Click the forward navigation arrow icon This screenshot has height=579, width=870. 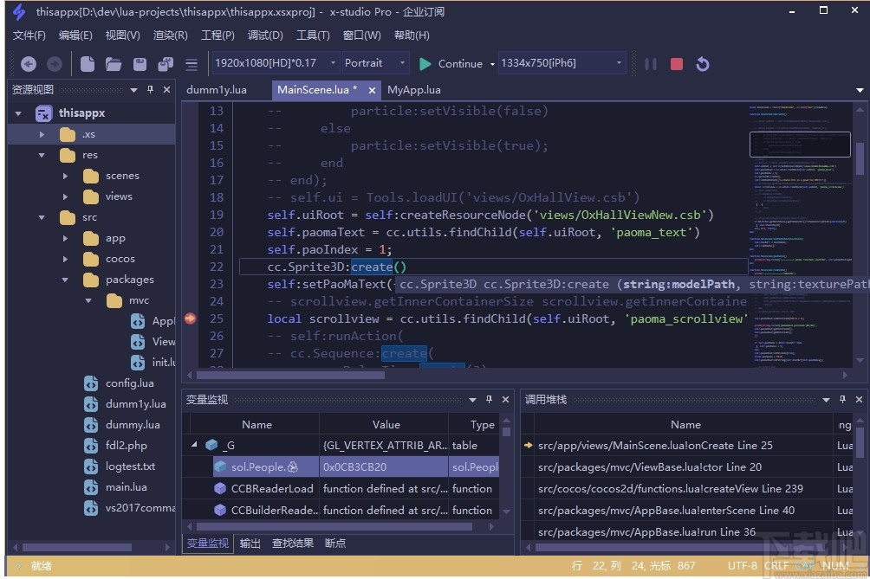click(x=54, y=62)
